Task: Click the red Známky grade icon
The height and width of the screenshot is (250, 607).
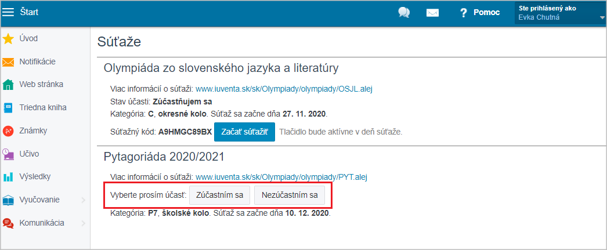Action: [x=8, y=131]
